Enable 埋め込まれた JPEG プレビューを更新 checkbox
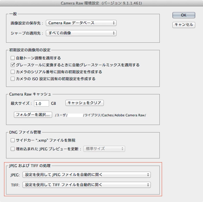The width and height of the screenshot is (203, 202). [x=13, y=149]
